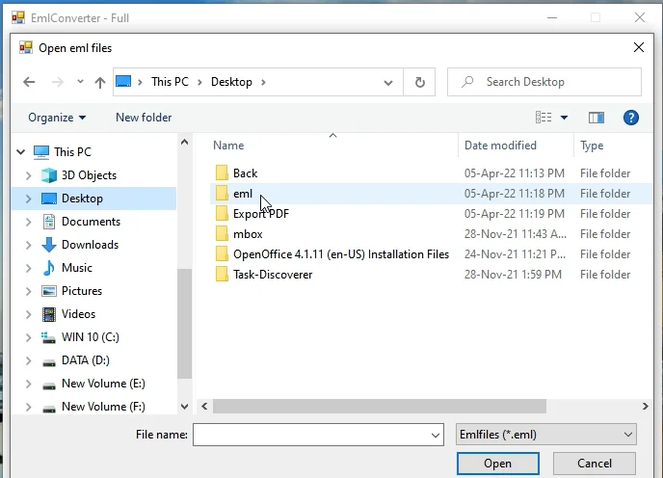The height and width of the screenshot is (478, 663).
Task: Toggle the preview pane
Action: click(597, 118)
